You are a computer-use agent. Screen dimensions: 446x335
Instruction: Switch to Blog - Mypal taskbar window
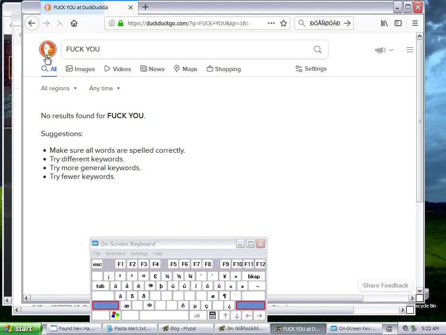tap(186, 328)
